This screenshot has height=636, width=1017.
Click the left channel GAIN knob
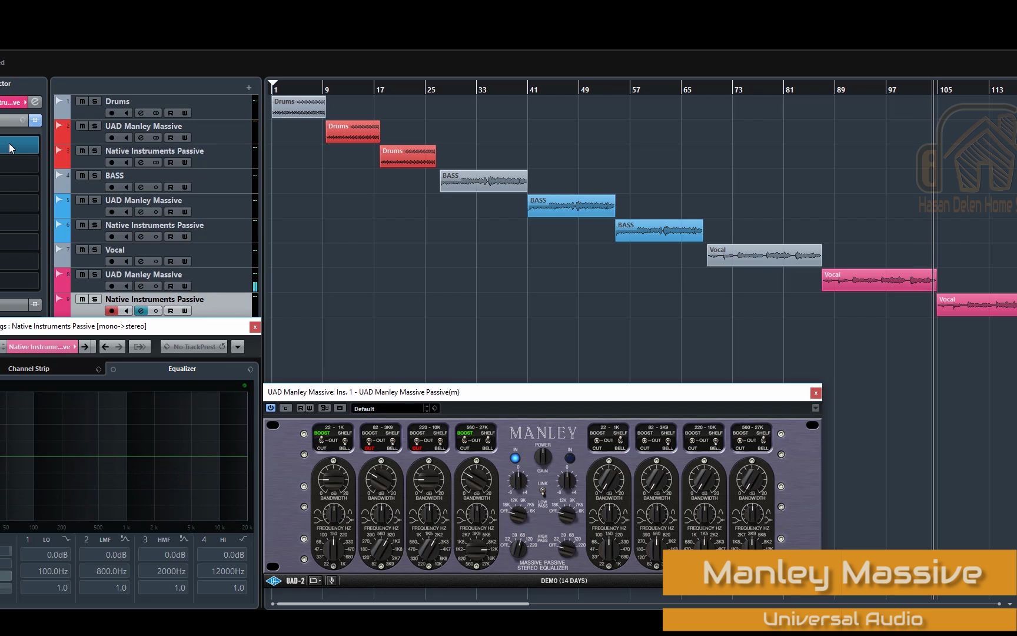[x=518, y=481]
